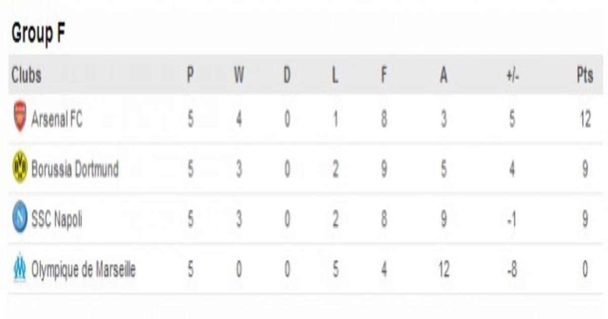
Task: Click the Olympique de Marseille crest
Action: coord(20,268)
